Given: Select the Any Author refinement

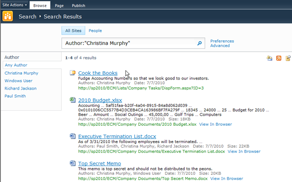Looking at the screenshot, I should [x=16, y=65].
